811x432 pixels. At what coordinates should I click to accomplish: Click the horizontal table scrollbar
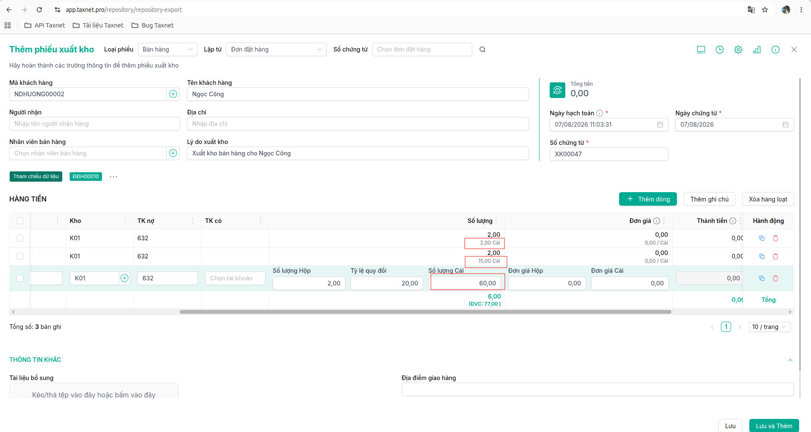pyautogui.click(x=425, y=312)
